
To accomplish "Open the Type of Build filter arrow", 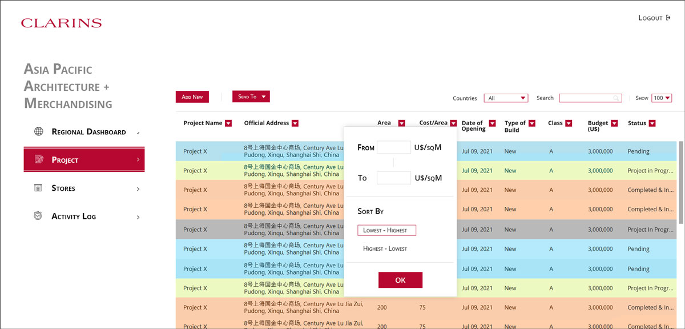I will tap(532, 123).
